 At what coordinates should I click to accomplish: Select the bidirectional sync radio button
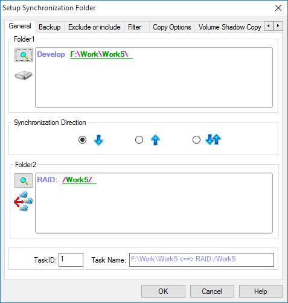tap(196, 139)
